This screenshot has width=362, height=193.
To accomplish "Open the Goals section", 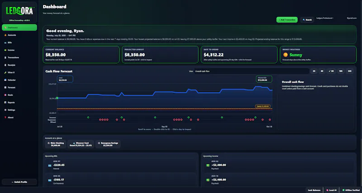I will coord(19,95).
